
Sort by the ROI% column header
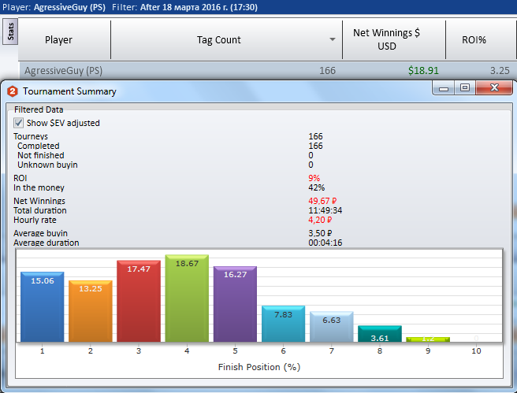point(474,40)
